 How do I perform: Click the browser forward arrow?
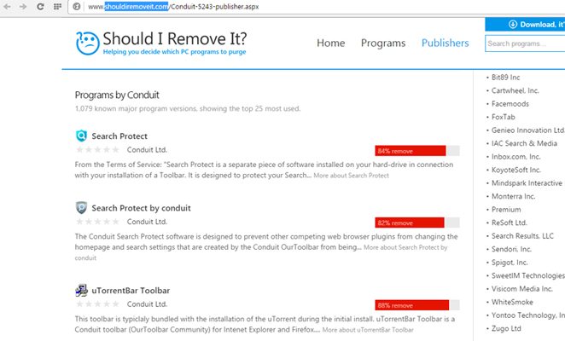pos(23,7)
